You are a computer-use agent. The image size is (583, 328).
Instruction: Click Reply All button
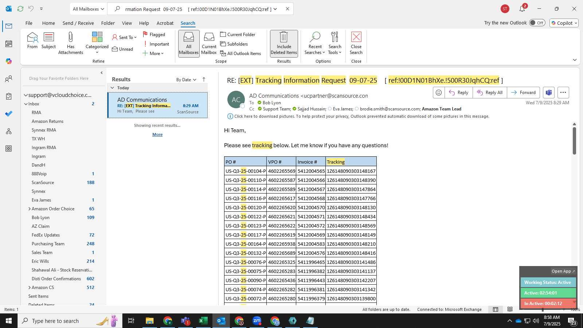490,93
